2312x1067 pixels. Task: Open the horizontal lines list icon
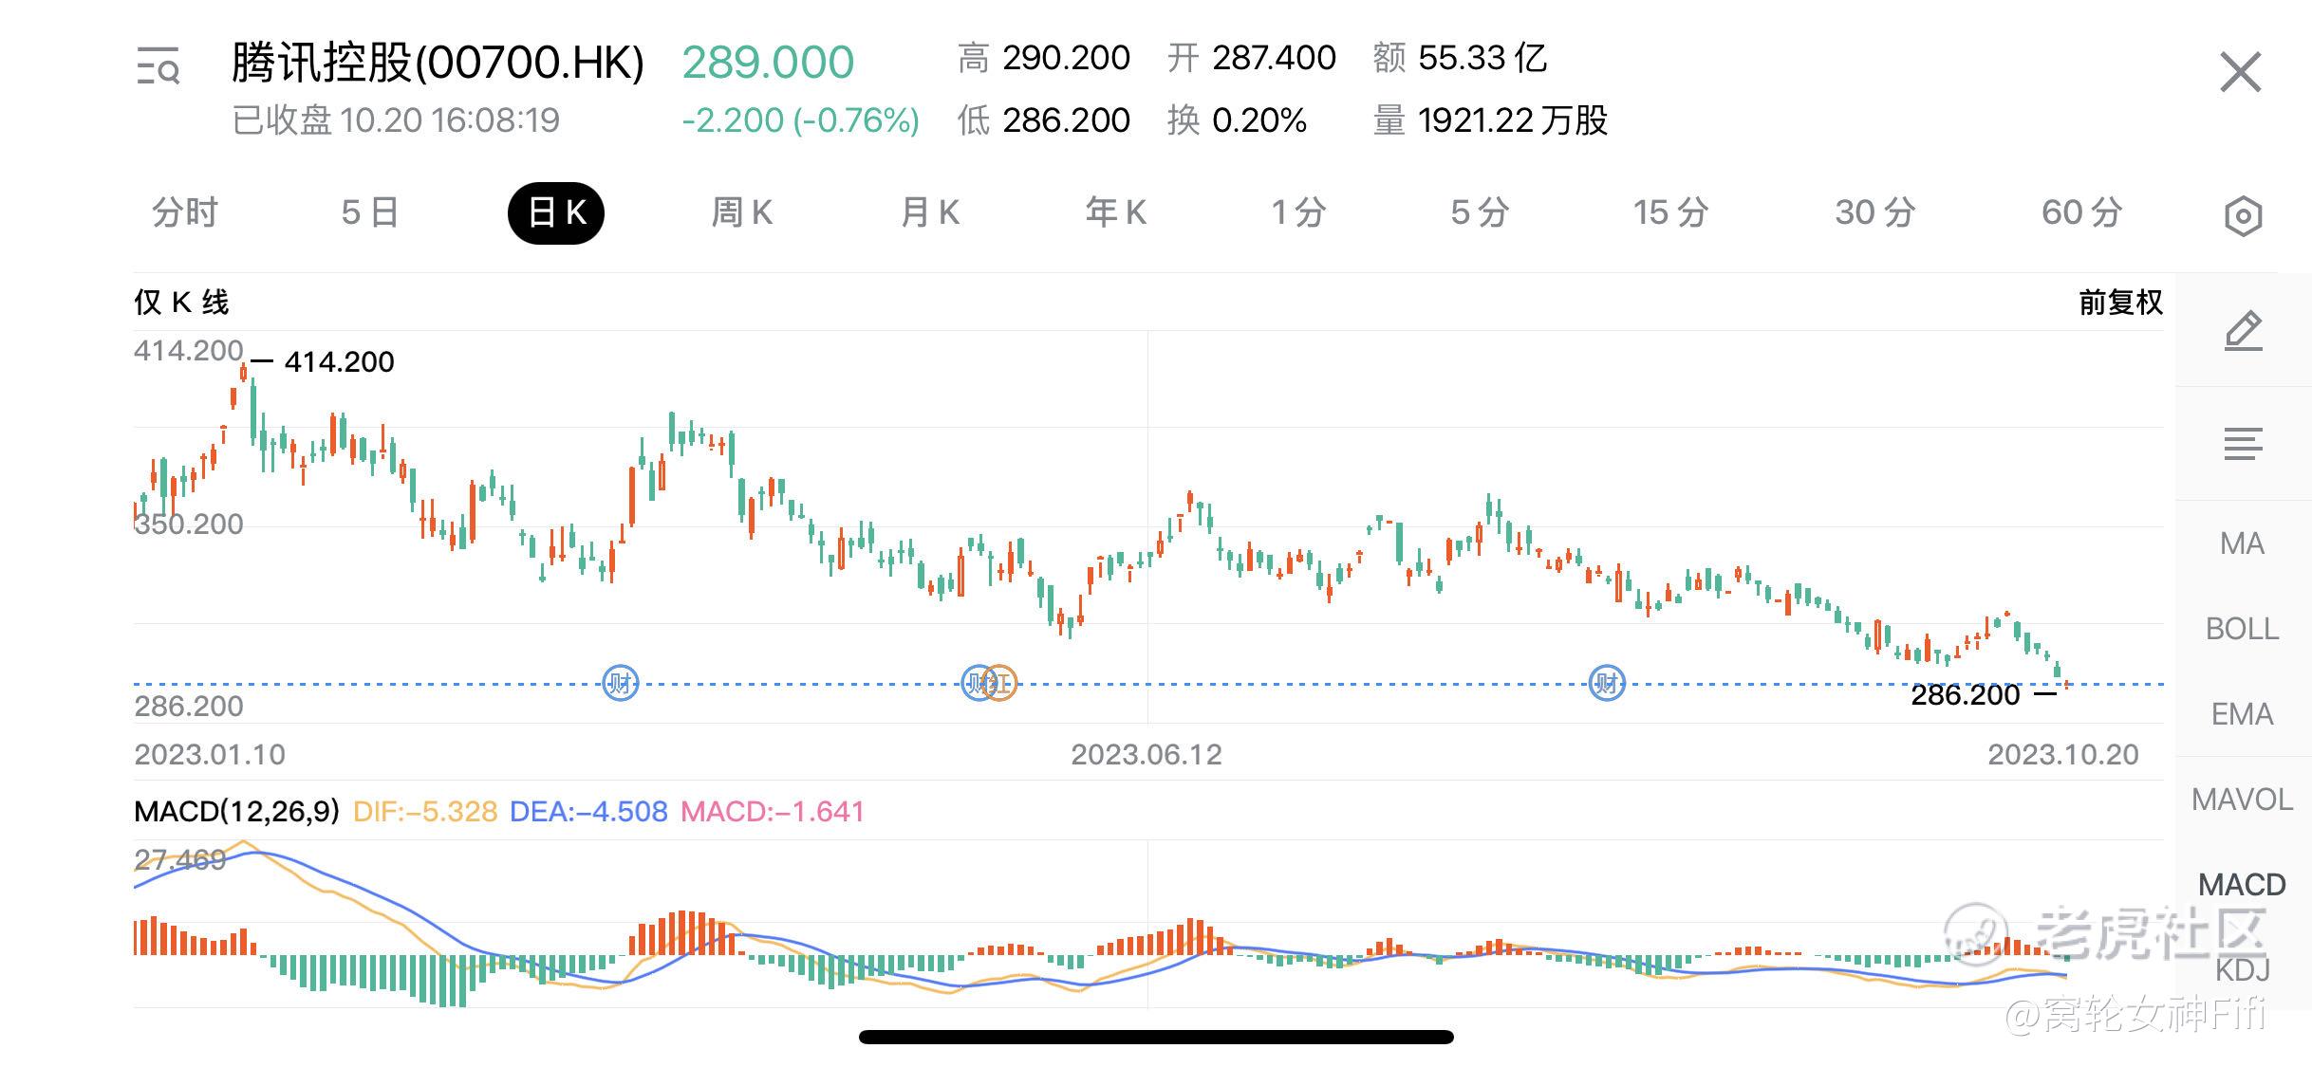[x=2244, y=444]
